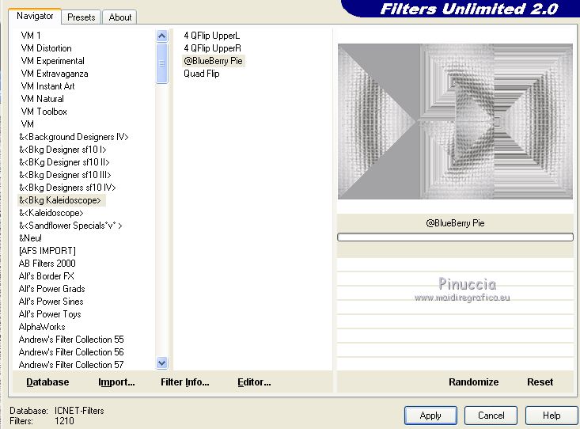This screenshot has height=429, width=580.
Task: Open the Presets tab
Action: pos(81,17)
